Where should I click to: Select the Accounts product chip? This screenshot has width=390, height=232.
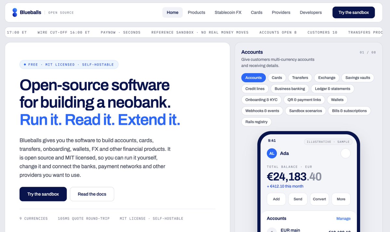253,78
